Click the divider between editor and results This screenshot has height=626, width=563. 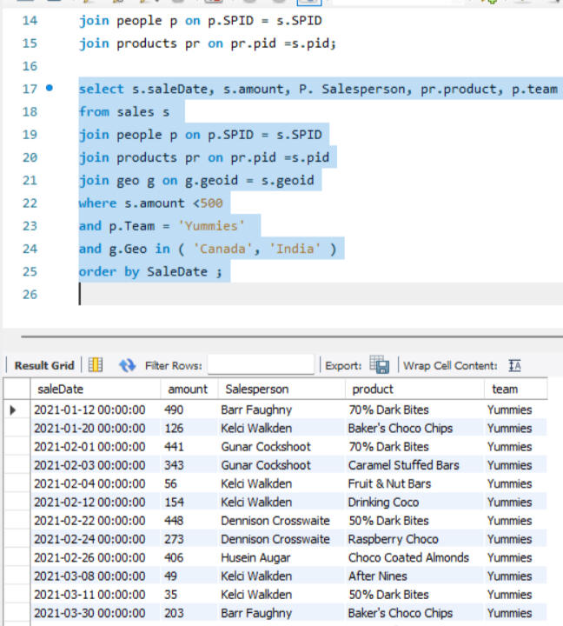pos(281,336)
